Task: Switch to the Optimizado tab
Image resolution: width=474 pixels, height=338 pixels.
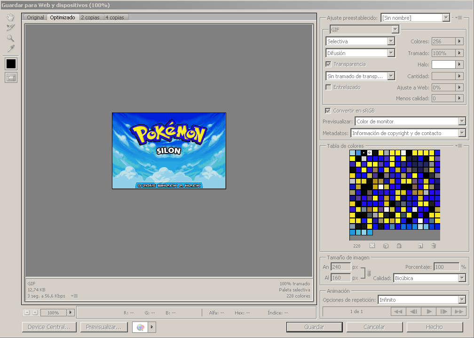Action: pos(63,17)
